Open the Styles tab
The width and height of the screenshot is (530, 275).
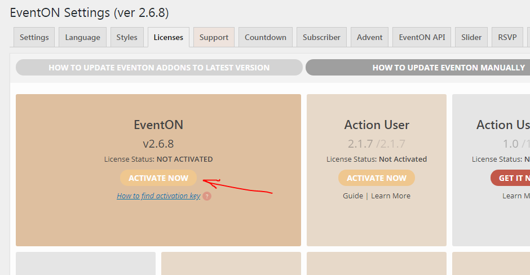pyautogui.click(x=127, y=37)
